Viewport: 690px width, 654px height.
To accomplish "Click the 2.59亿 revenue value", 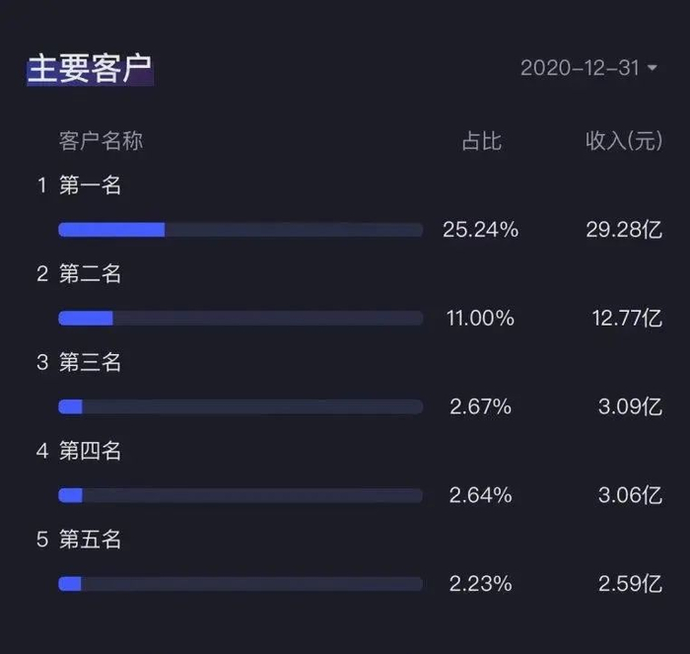I will [x=630, y=584].
